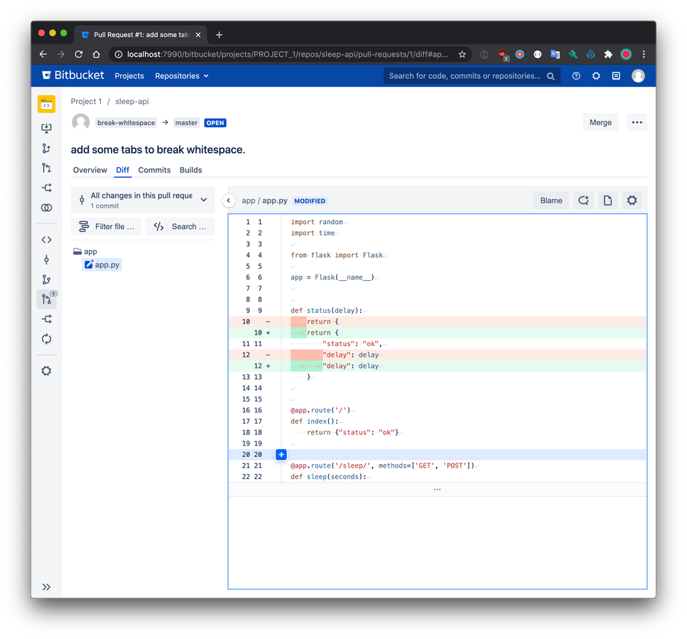Go back with the browser back arrow
Image resolution: width=687 pixels, height=639 pixels.
pyautogui.click(x=43, y=54)
